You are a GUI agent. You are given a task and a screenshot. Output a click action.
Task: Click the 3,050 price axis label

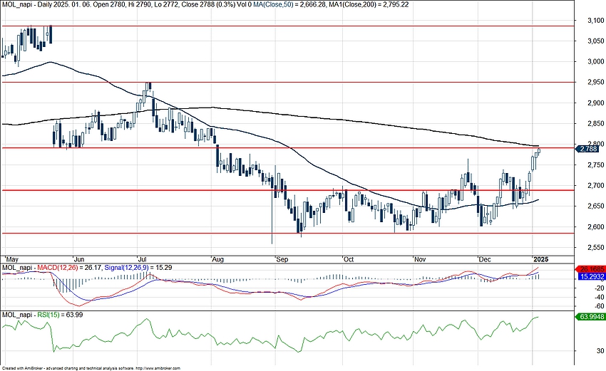click(x=595, y=41)
